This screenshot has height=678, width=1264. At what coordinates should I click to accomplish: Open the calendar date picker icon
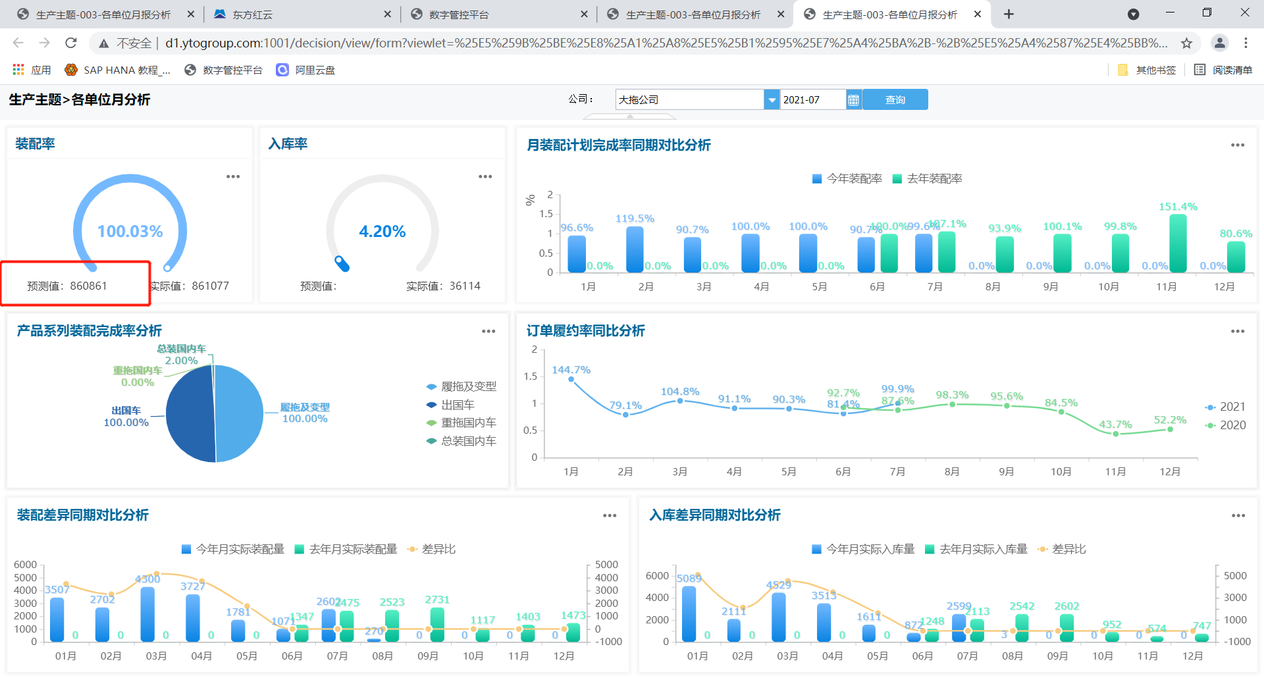854,99
